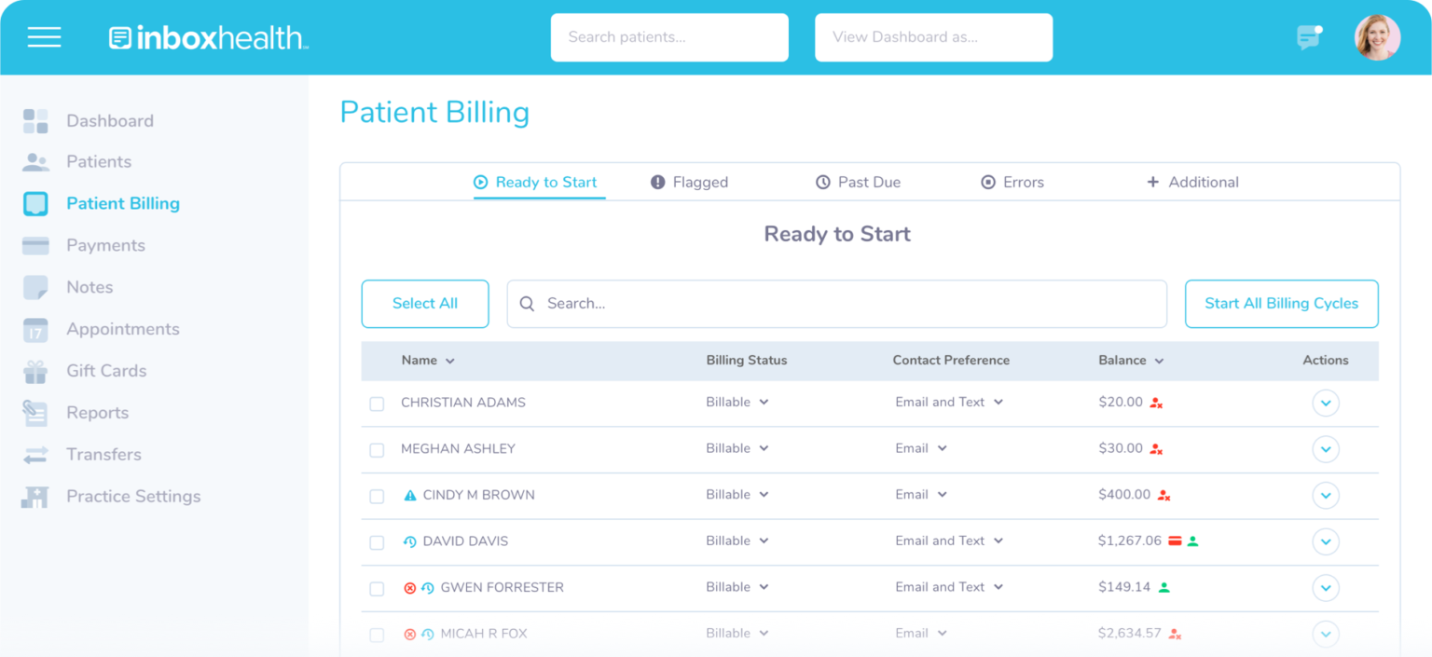Open the Past Due tab
The width and height of the screenshot is (1432, 657).
click(858, 182)
